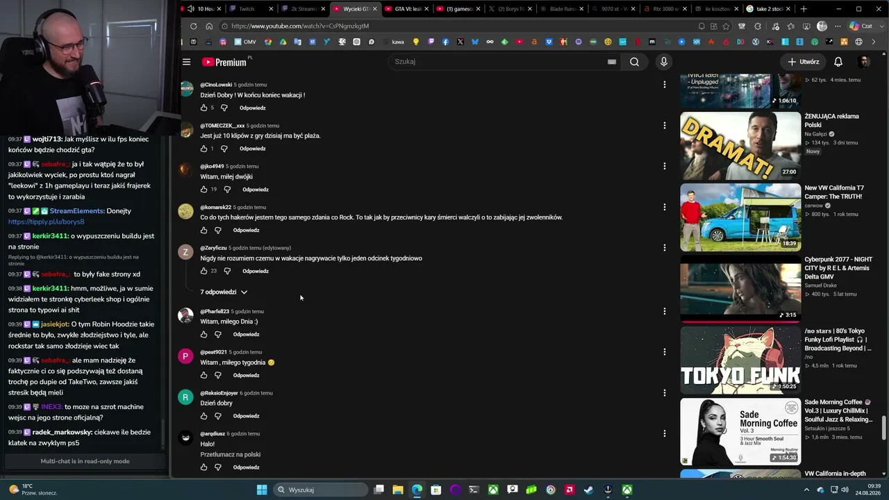Open YouTube notifications bell

click(838, 62)
